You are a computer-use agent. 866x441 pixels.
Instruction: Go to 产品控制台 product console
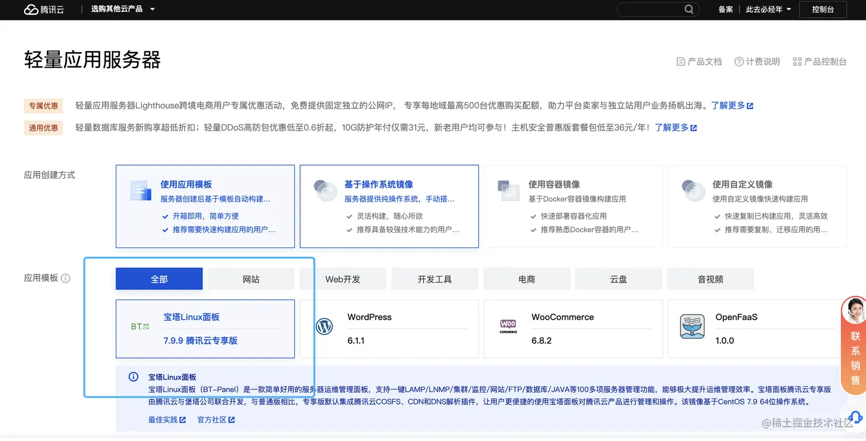(820, 62)
